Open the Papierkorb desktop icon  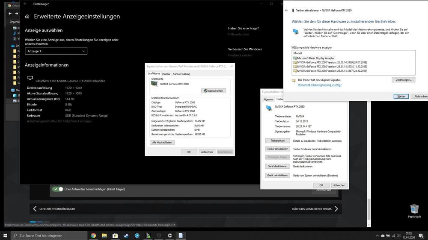click(414, 209)
